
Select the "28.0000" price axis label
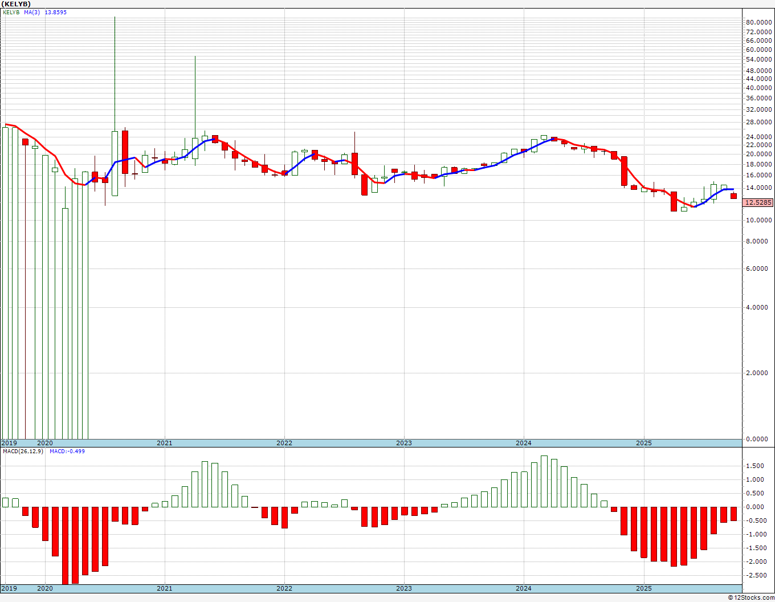click(758, 122)
